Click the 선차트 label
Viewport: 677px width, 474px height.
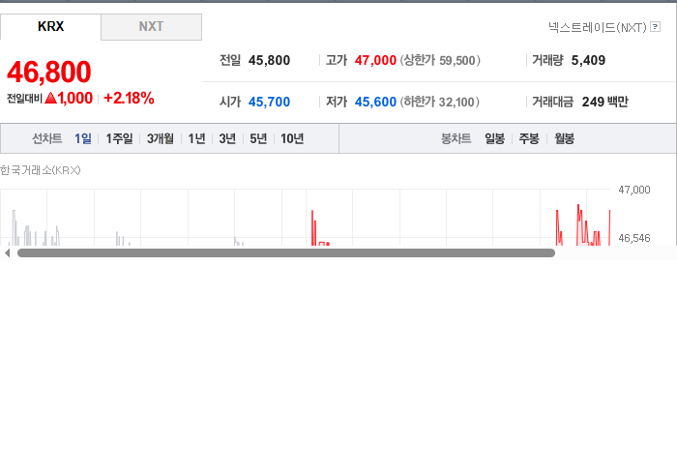(47, 138)
